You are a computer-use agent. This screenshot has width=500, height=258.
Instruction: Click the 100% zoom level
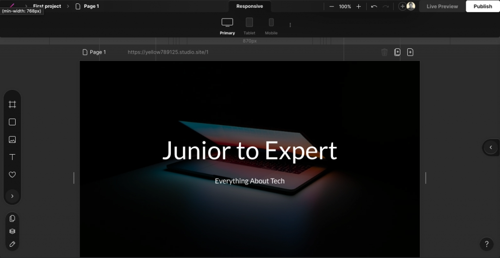(345, 6)
